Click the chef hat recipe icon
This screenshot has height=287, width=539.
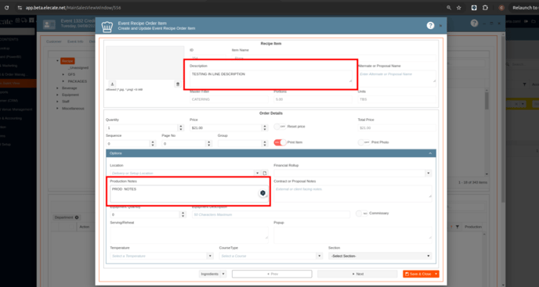[107, 27]
